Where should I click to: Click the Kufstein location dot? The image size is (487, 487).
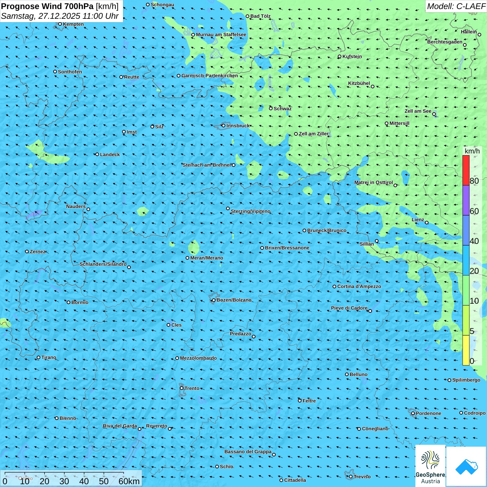(340, 56)
